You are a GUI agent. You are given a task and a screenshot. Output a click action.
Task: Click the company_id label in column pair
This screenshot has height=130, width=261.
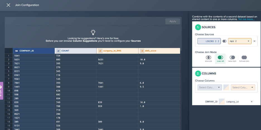pos(232,102)
